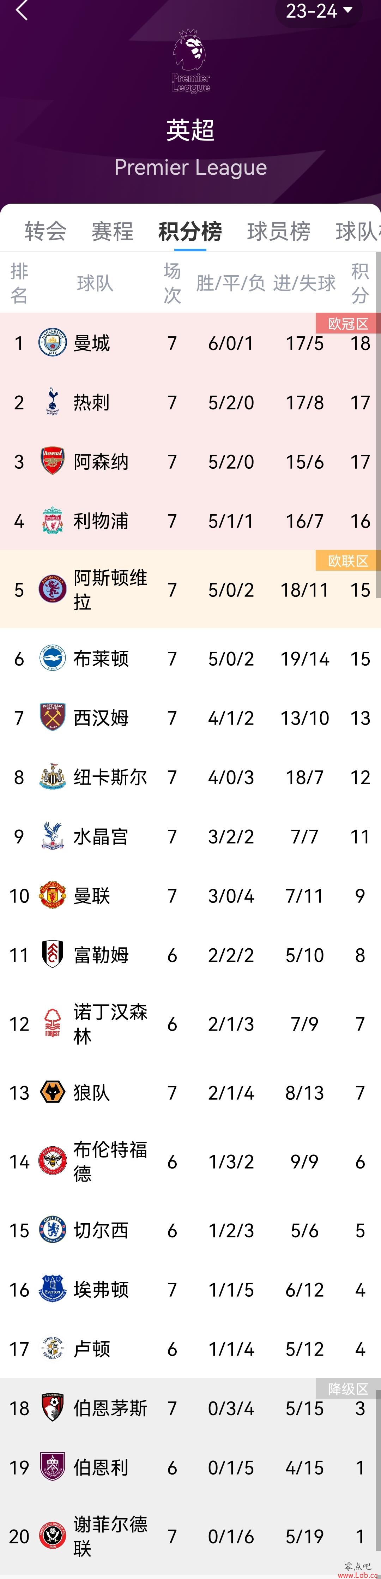381x1579 pixels.
Task: Click the 积分 column header
Action: pyautogui.click(x=360, y=283)
